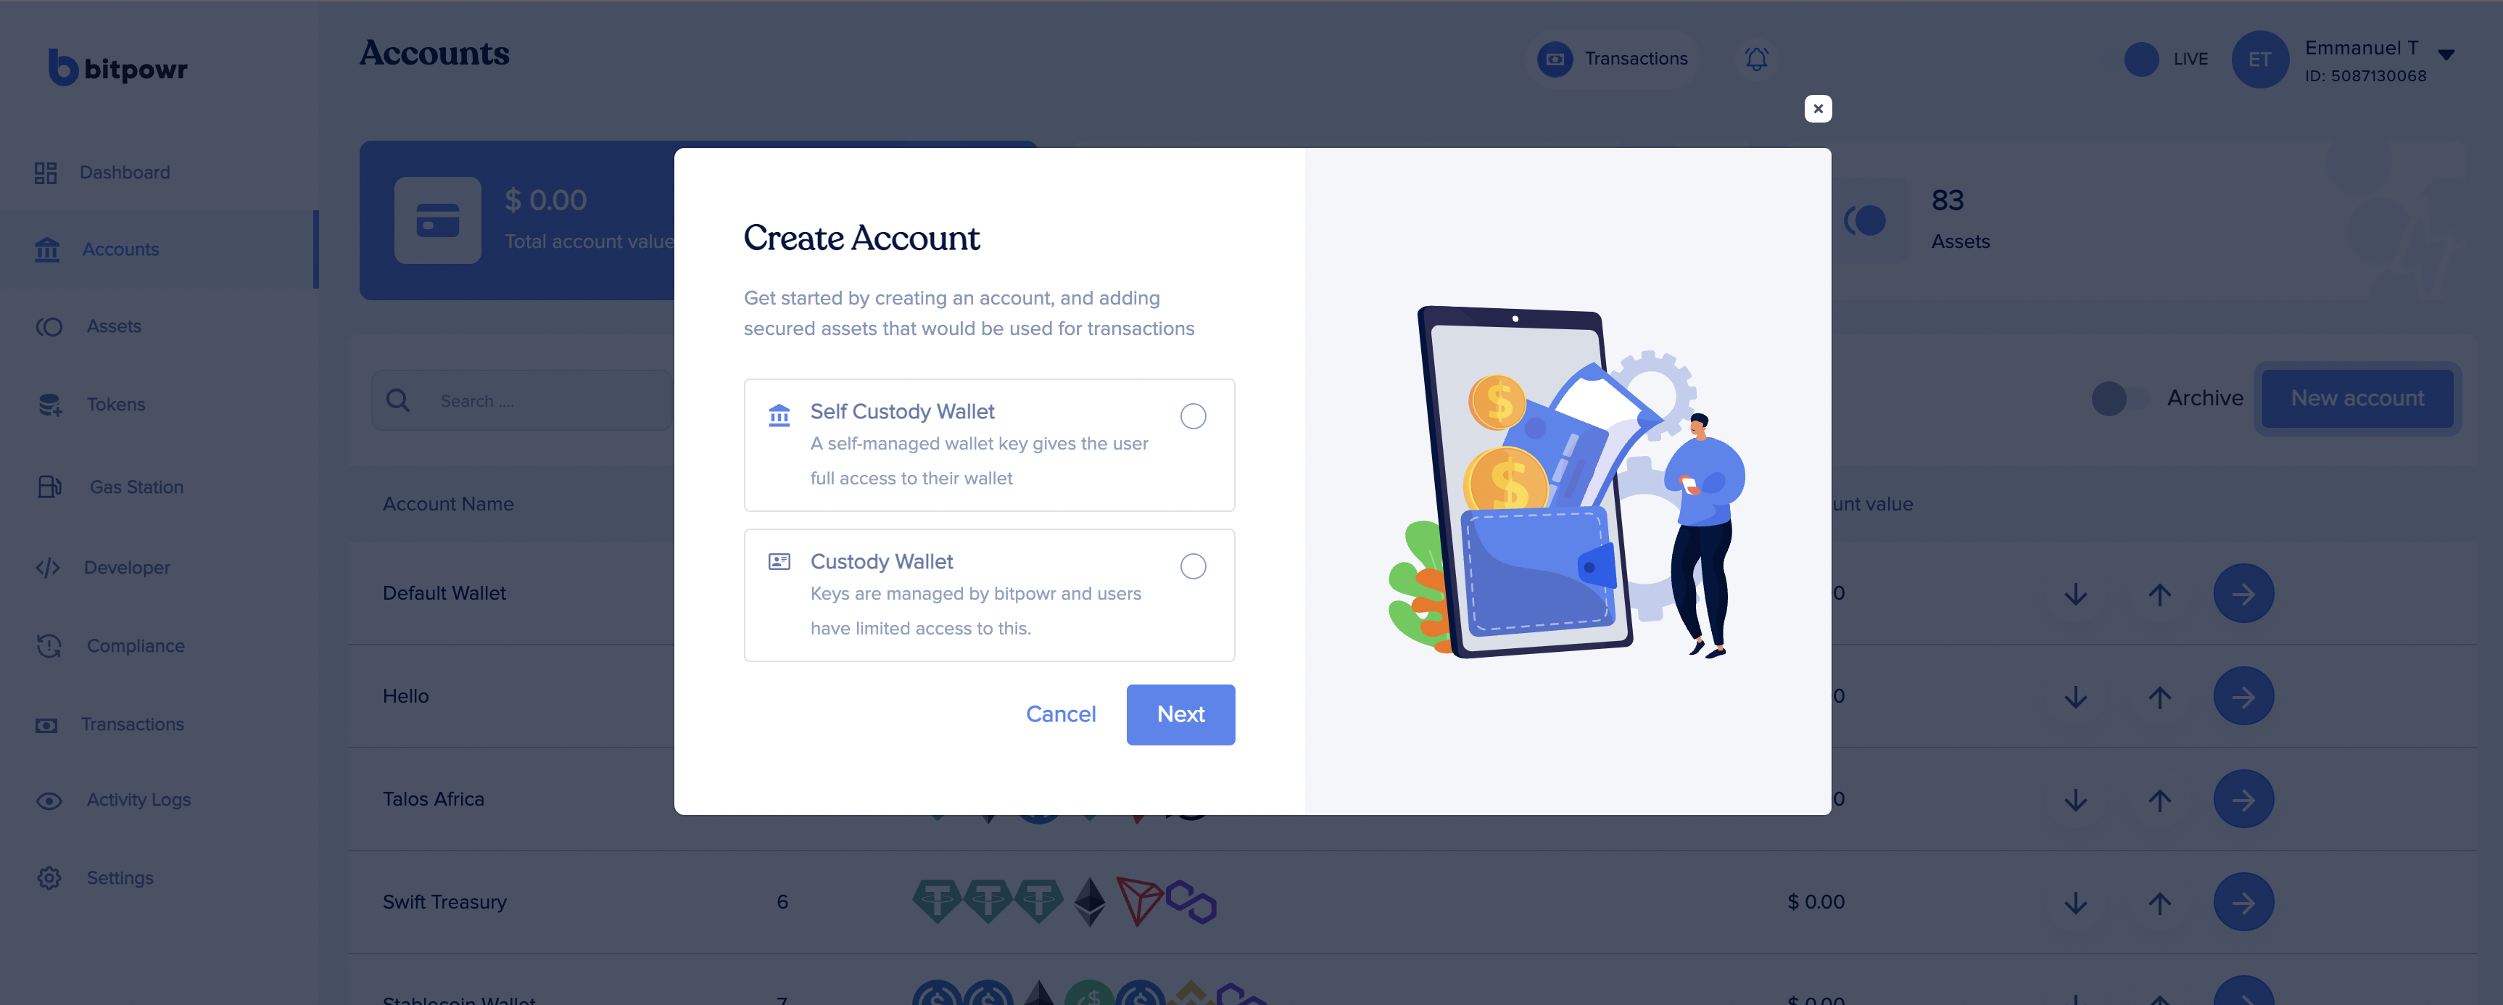This screenshot has width=2503, height=1005.
Task: Click the Compliance icon in the sidebar
Action: [49, 645]
